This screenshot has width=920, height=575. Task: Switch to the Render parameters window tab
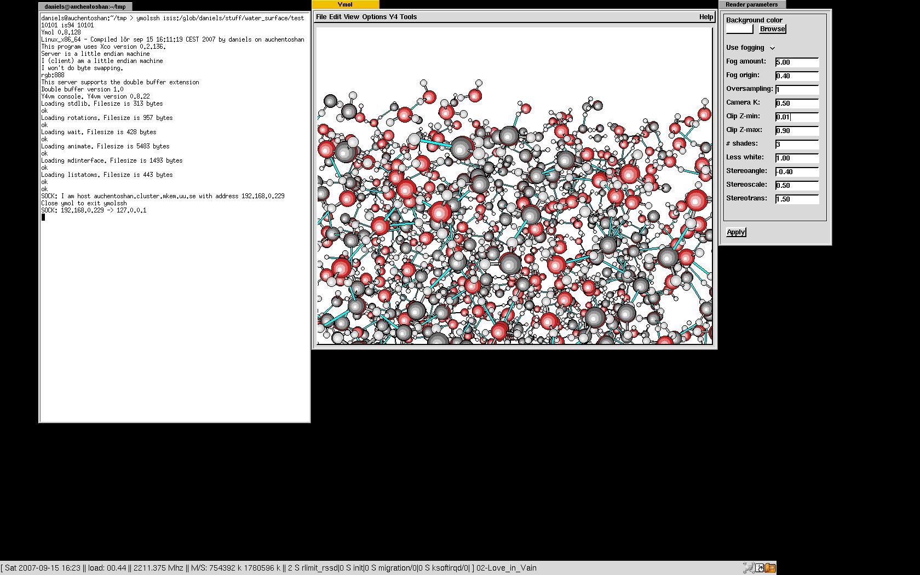tap(751, 4)
